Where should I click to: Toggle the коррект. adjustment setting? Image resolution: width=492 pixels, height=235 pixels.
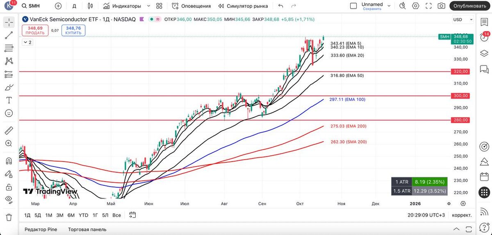pyautogui.click(x=462, y=215)
